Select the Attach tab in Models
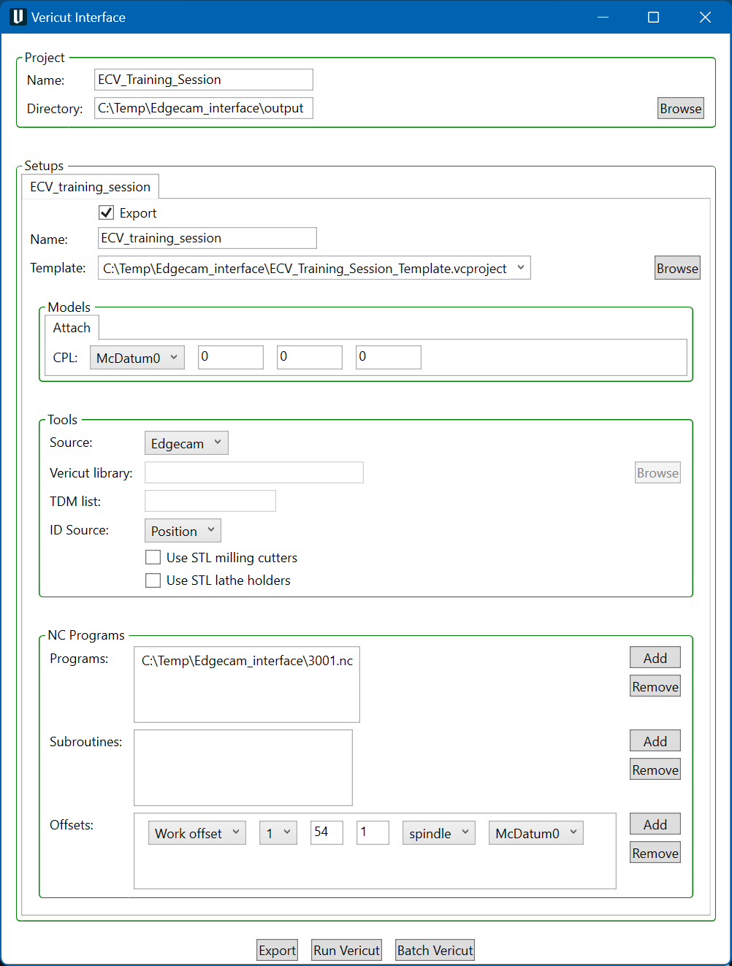Screen dimensions: 732x966 [x=72, y=328]
